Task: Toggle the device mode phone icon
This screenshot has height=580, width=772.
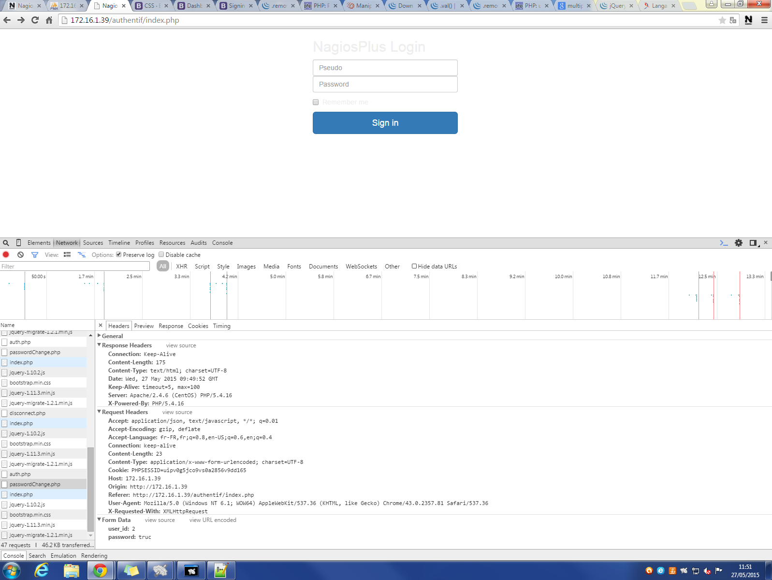Action: click(x=18, y=243)
